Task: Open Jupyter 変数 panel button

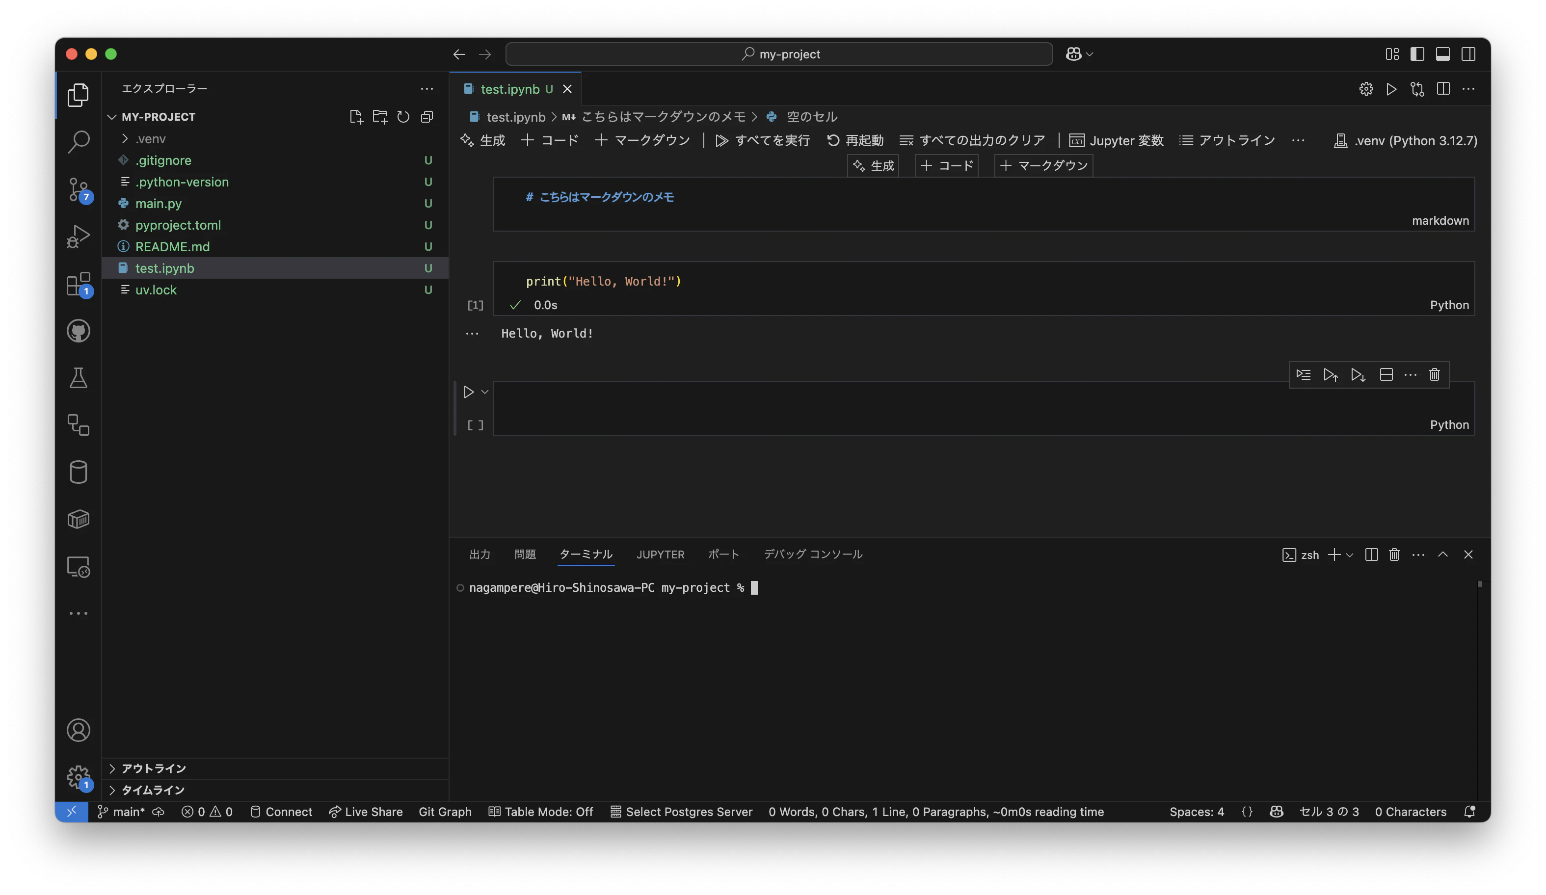Action: 1117,140
